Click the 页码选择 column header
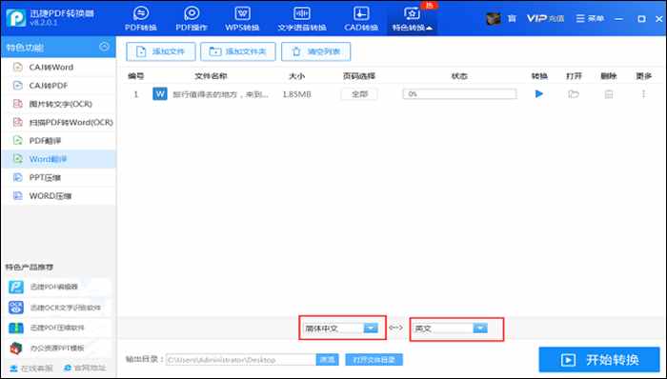The width and height of the screenshot is (667, 379). coord(359,76)
